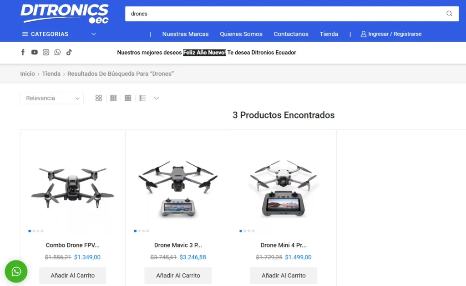Switch to four-column grid view
466x286 pixels.
[128, 98]
